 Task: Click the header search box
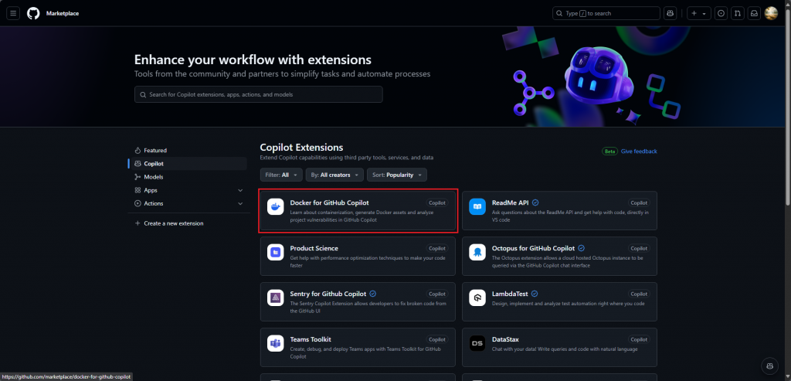pyautogui.click(x=606, y=13)
